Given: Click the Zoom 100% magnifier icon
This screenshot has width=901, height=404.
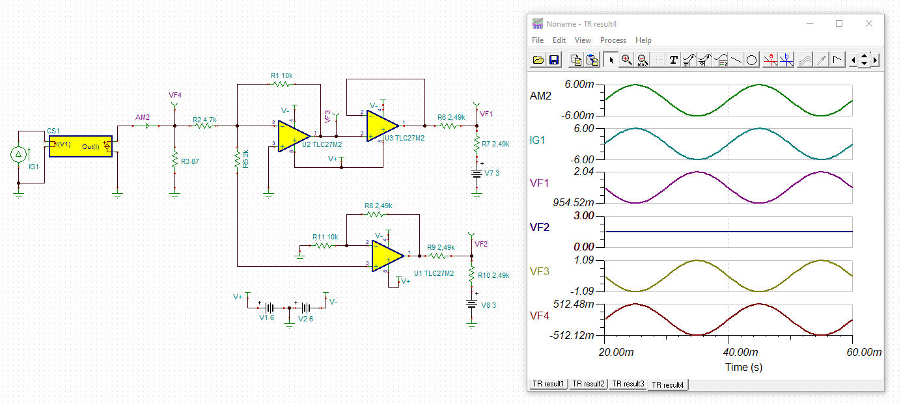Looking at the screenshot, I should click(x=642, y=60).
